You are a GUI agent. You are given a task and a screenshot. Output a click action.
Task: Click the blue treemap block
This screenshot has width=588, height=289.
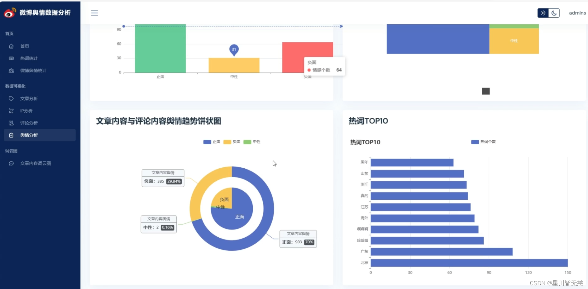[438, 39]
